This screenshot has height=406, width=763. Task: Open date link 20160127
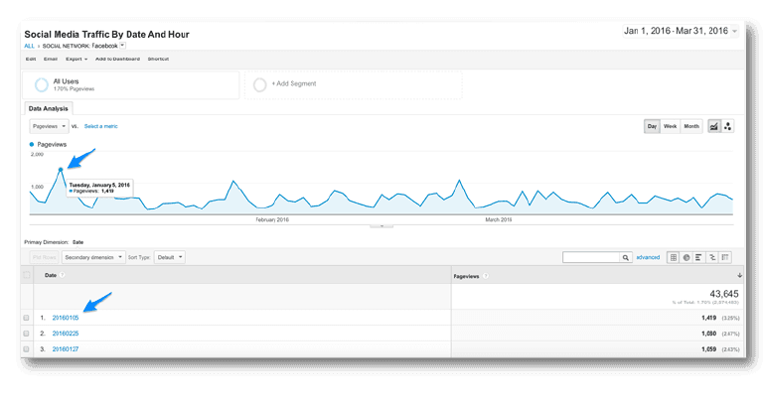(x=66, y=349)
